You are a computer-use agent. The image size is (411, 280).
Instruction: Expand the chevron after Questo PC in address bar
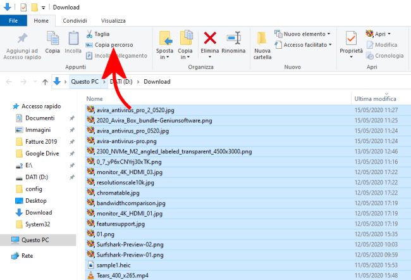[104, 82]
